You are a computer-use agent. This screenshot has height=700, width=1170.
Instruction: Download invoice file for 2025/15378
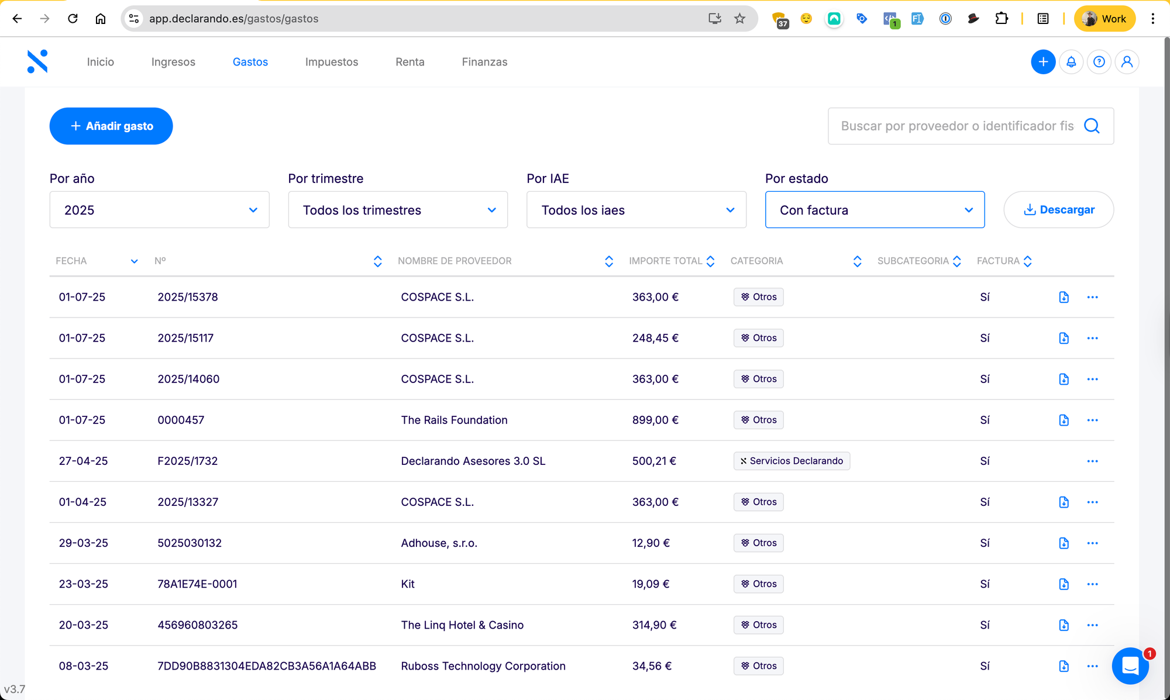pos(1064,297)
